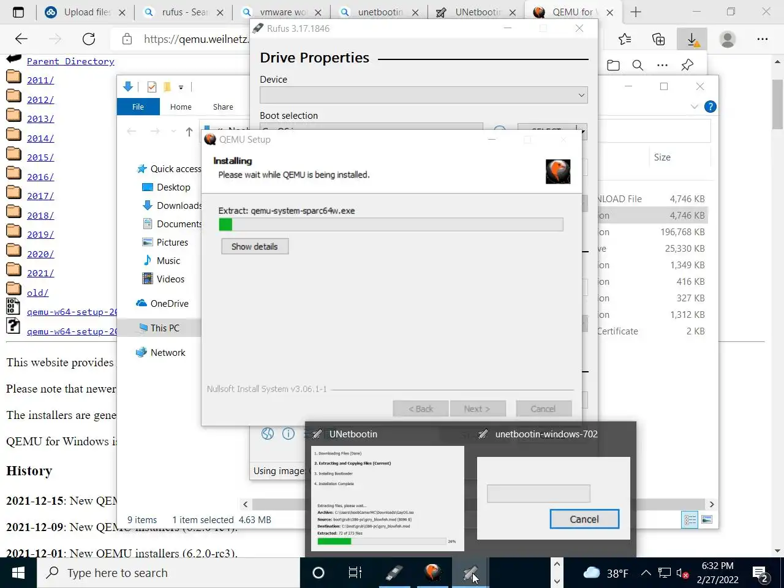Click the Size column header in Explorer
This screenshot has width=784, height=588.
[x=662, y=157]
